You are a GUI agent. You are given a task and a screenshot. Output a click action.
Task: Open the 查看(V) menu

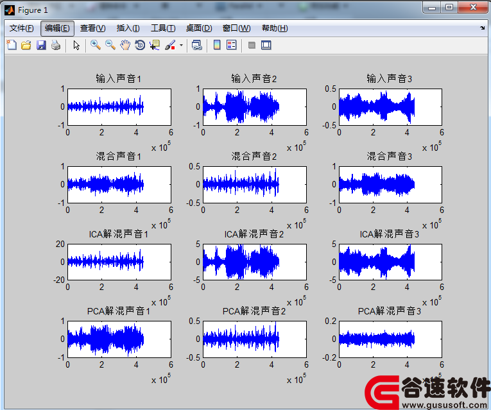click(x=92, y=28)
